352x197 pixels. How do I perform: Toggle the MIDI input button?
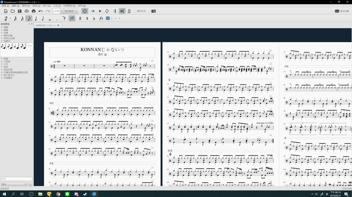(x=85, y=11)
